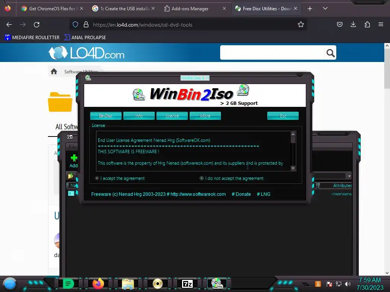Open the More menu in WinBin2Iso
The height and width of the screenshot is (292, 390).
click(205, 116)
